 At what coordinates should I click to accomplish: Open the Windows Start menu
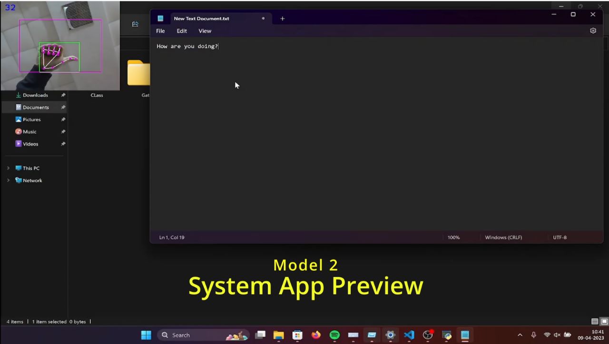tap(146, 335)
